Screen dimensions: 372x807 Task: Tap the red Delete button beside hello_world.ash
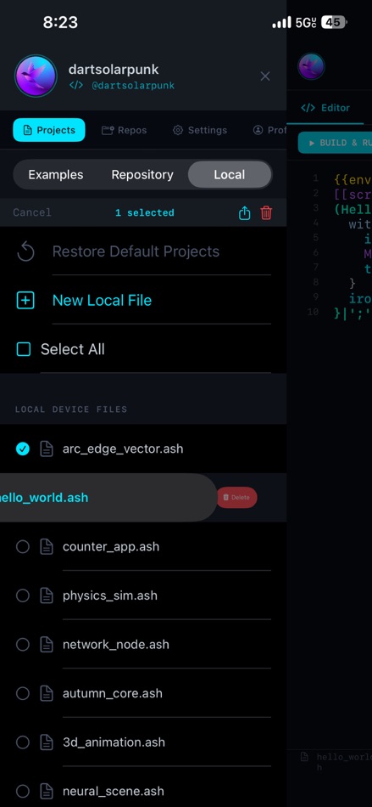(x=237, y=498)
